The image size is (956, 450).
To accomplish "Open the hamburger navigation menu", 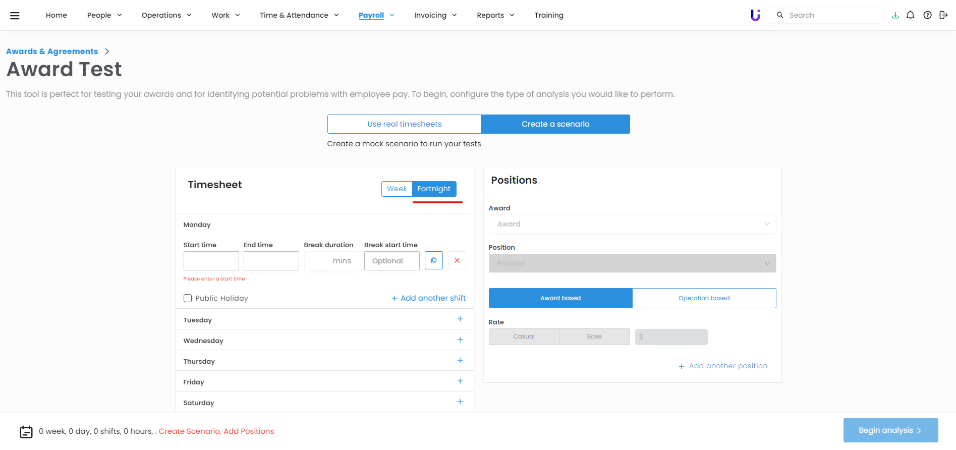I will 15,15.
